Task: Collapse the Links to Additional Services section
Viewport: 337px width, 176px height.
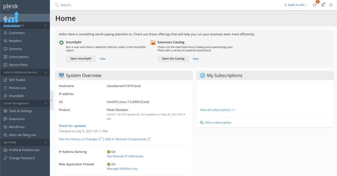Action: pos(45,72)
